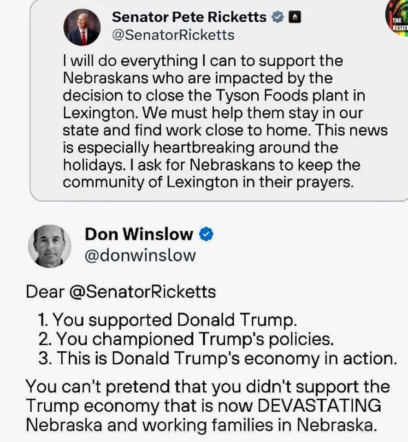This screenshot has height=442, width=408.
Task: Open Don Winslow's profile avatar
Action: [x=50, y=246]
